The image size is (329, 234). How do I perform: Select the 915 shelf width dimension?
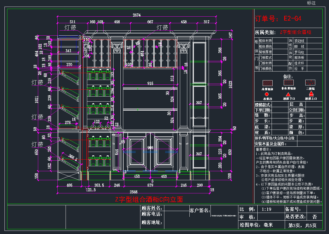(x=150, y=84)
